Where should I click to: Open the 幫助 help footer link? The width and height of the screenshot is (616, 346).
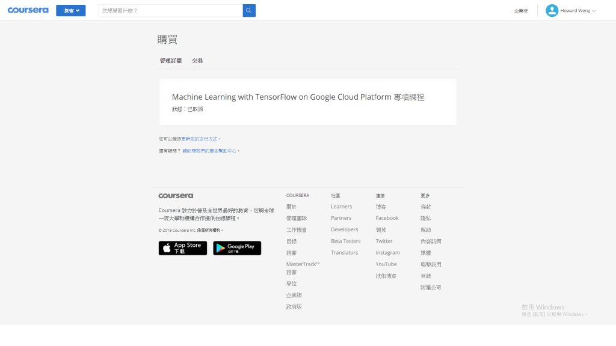(x=425, y=230)
